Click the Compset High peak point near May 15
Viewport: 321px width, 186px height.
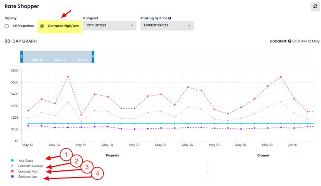click(68, 77)
